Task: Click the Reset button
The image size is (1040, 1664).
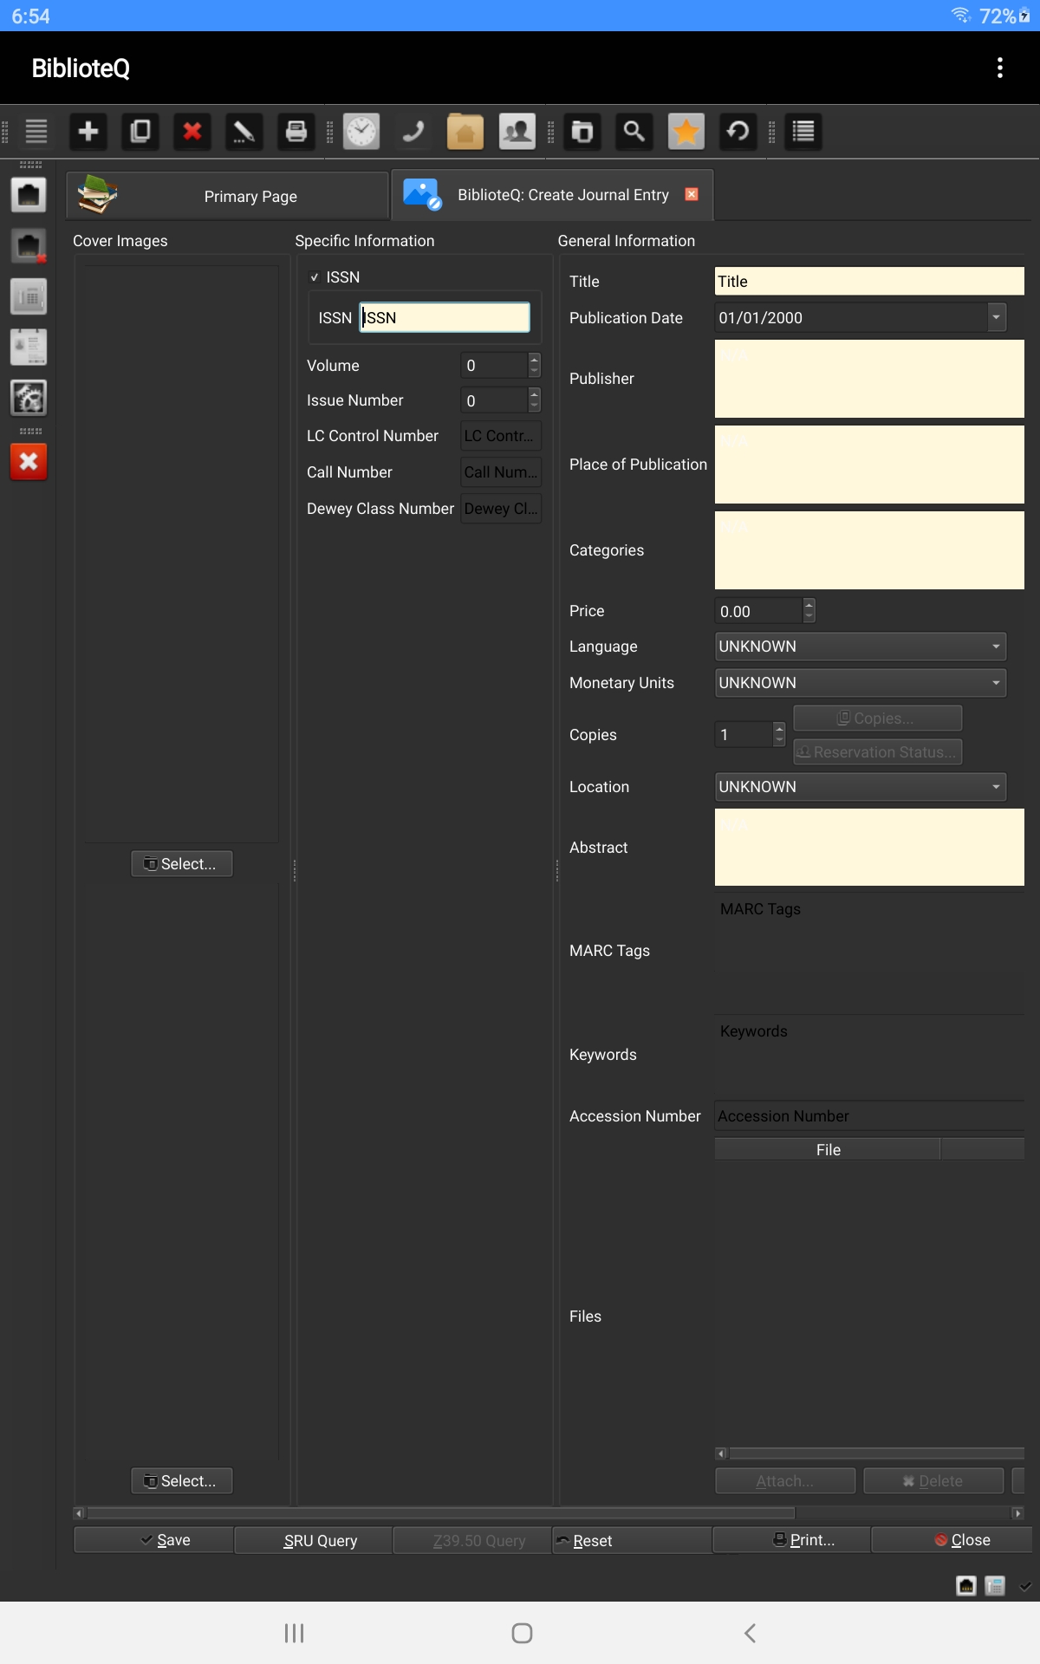Action: [x=632, y=1540]
